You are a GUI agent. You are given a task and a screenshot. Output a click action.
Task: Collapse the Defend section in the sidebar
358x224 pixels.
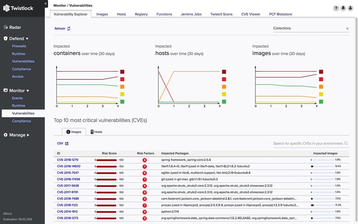click(x=27, y=38)
